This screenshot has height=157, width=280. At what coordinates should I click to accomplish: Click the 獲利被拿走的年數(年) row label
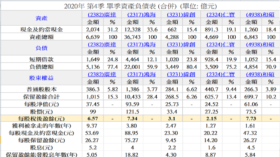click(42, 126)
